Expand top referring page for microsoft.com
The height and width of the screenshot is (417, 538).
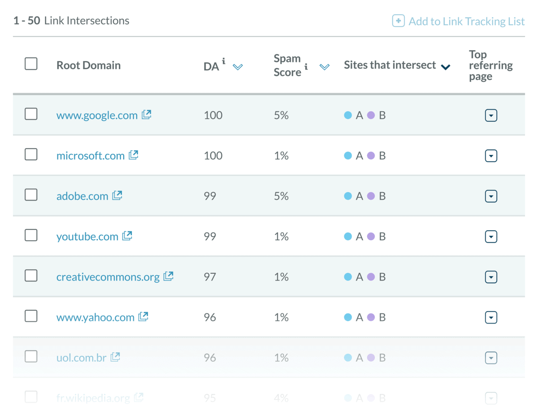point(491,156)
